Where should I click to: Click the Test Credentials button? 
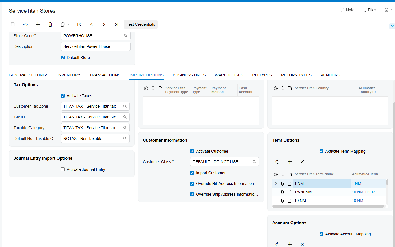(141, 24)
